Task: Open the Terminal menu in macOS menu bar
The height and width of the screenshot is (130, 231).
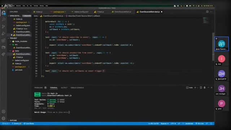Action: tap(36, 6)
